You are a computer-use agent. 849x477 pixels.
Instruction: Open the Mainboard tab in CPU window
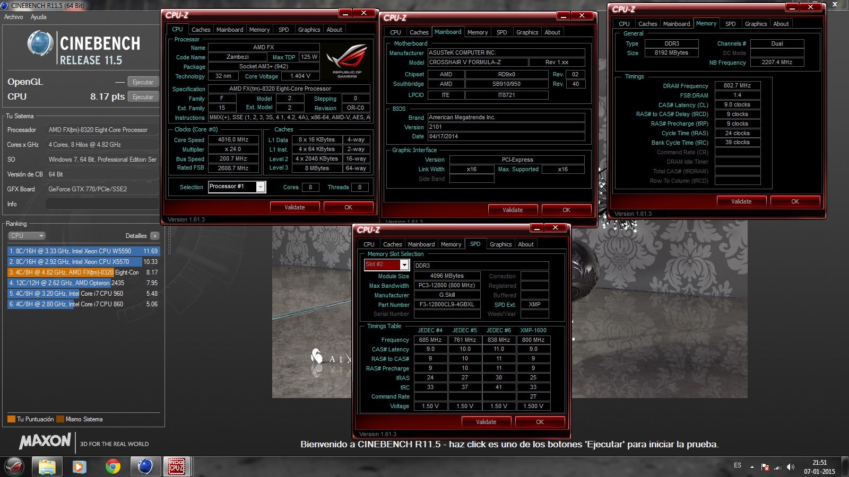coord(230,30)
